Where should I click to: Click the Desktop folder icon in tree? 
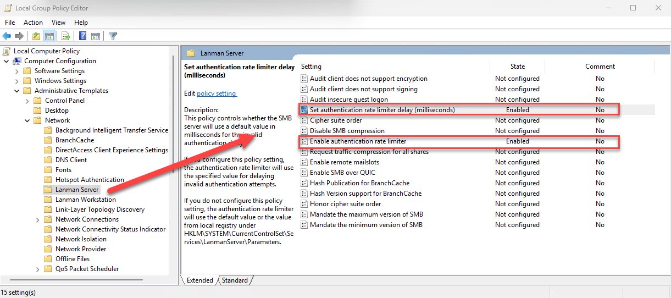point(38,111)
